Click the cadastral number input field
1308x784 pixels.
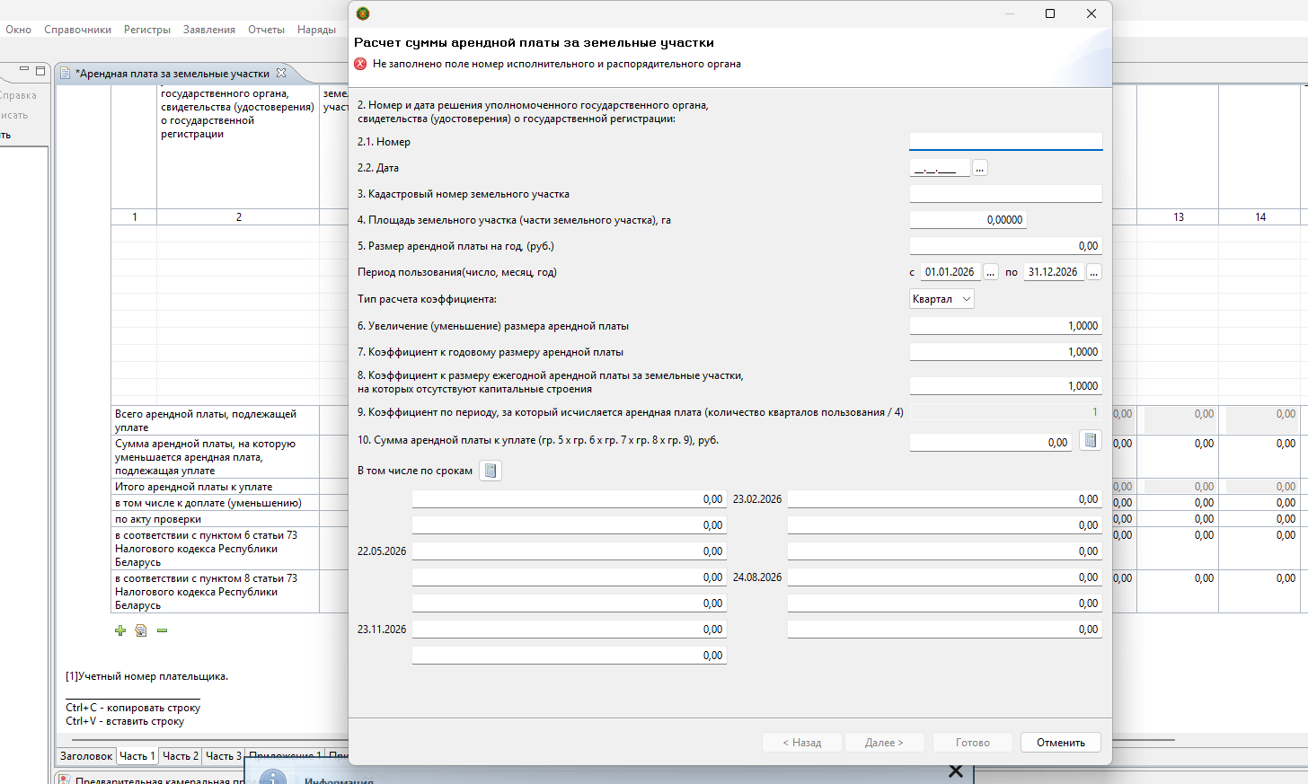click(x=1006, y=194)
